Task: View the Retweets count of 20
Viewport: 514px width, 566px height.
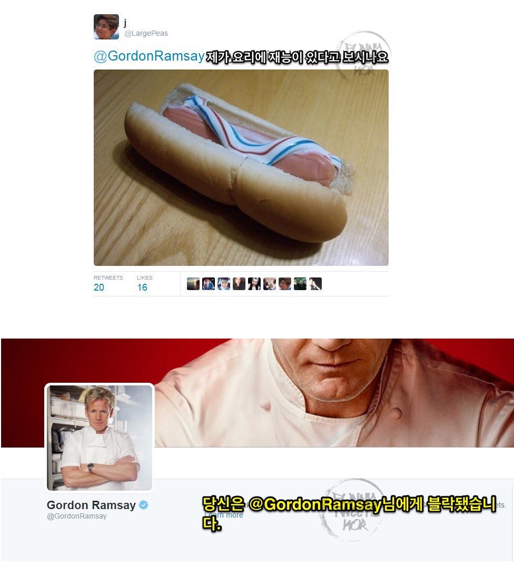Action: point(99,287)
